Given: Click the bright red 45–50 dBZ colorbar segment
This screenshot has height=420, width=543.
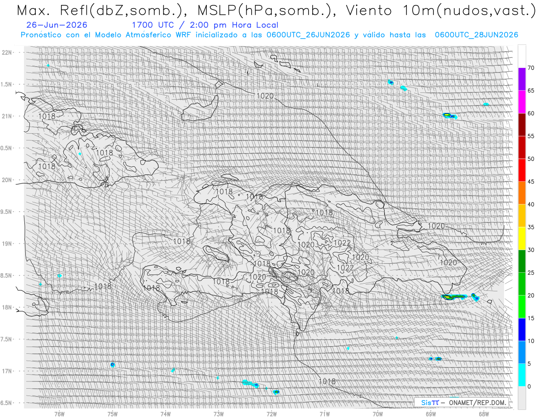Looking at the screenshot, I should (522, 170).
